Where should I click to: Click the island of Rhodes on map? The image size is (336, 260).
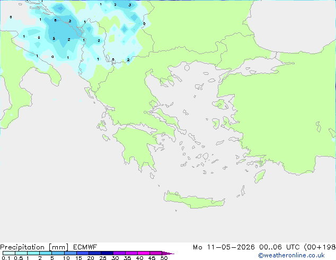260,176
